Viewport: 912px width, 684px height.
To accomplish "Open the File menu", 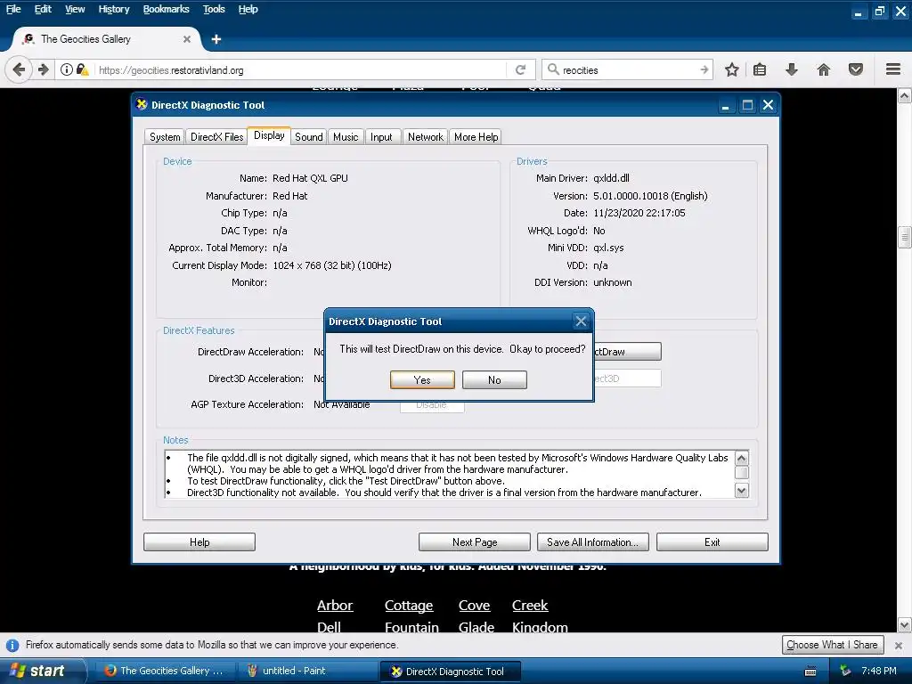I will [x=12, y=9].
